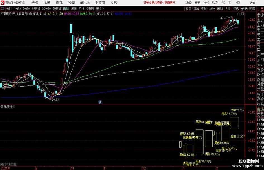This screenshot has height=170, width=264.
Task: Click the 叠加 overlay button
Action: tap(196, 9)
